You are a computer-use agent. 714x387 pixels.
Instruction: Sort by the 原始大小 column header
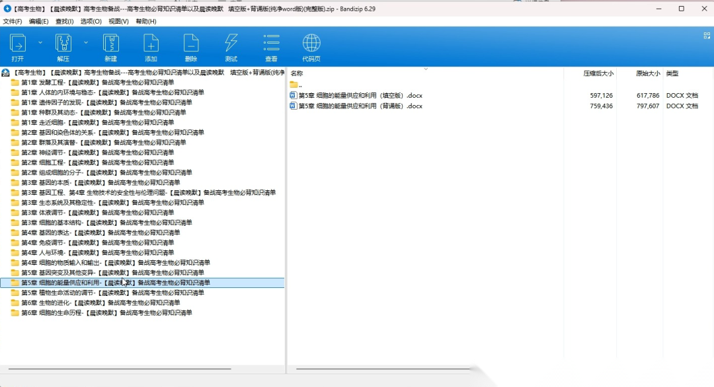pyautogui.click(x=647, y=73)
